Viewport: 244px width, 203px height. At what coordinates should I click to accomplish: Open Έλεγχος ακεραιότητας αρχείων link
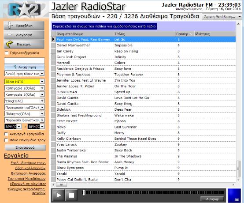[26, 191]
